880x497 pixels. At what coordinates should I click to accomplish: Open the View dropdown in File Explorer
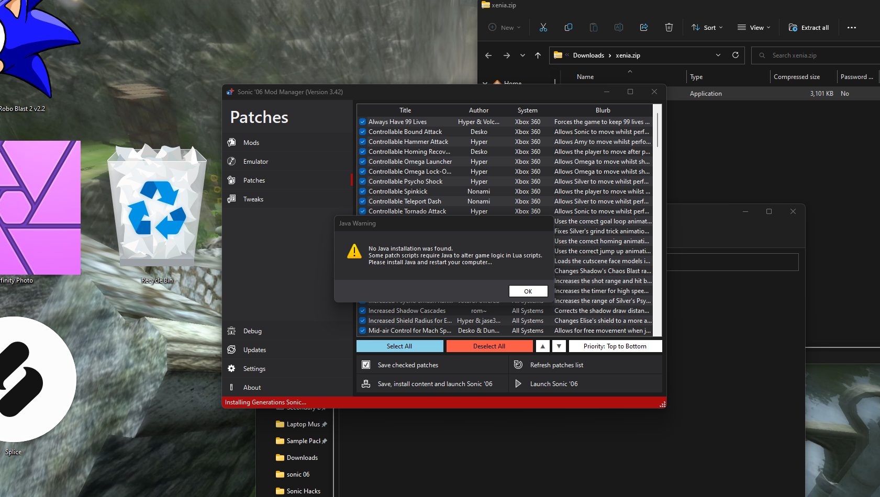tap(753, 27)
